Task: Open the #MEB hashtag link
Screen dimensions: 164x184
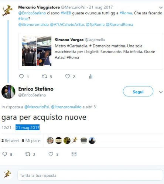Action: tap(66, 13)
